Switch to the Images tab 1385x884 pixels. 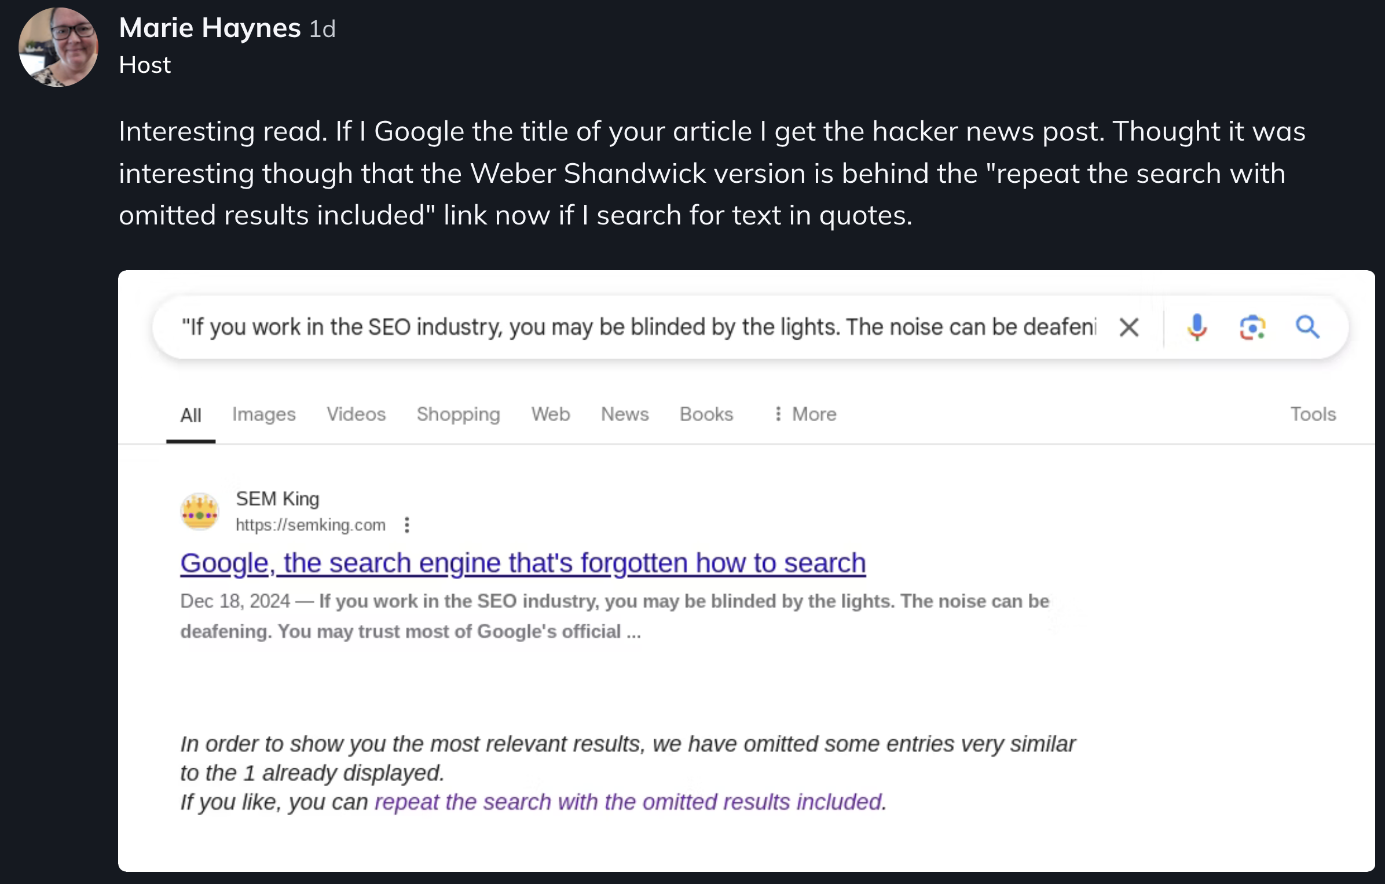click(264, 414)
